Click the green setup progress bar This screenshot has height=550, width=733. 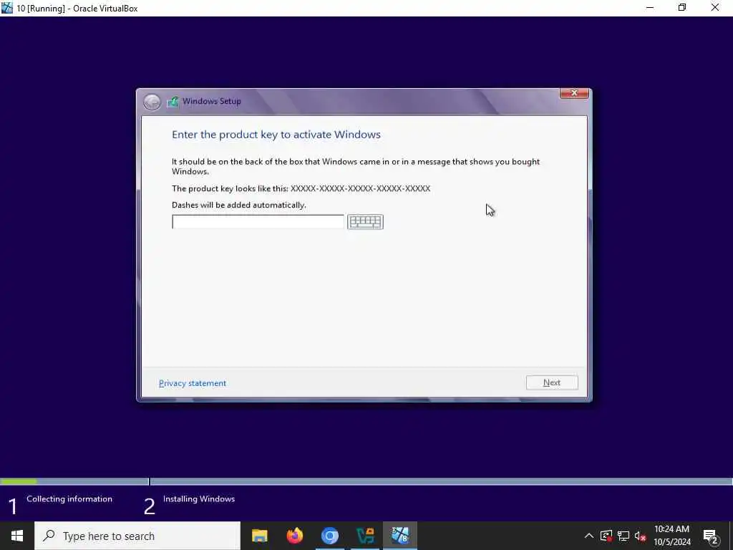[18, 481]
